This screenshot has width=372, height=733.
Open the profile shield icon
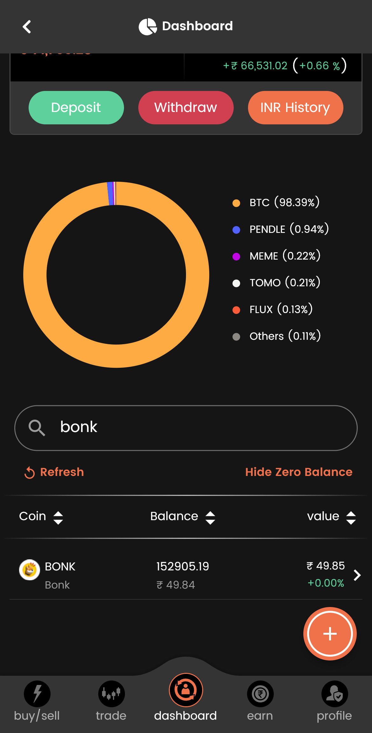334,694
